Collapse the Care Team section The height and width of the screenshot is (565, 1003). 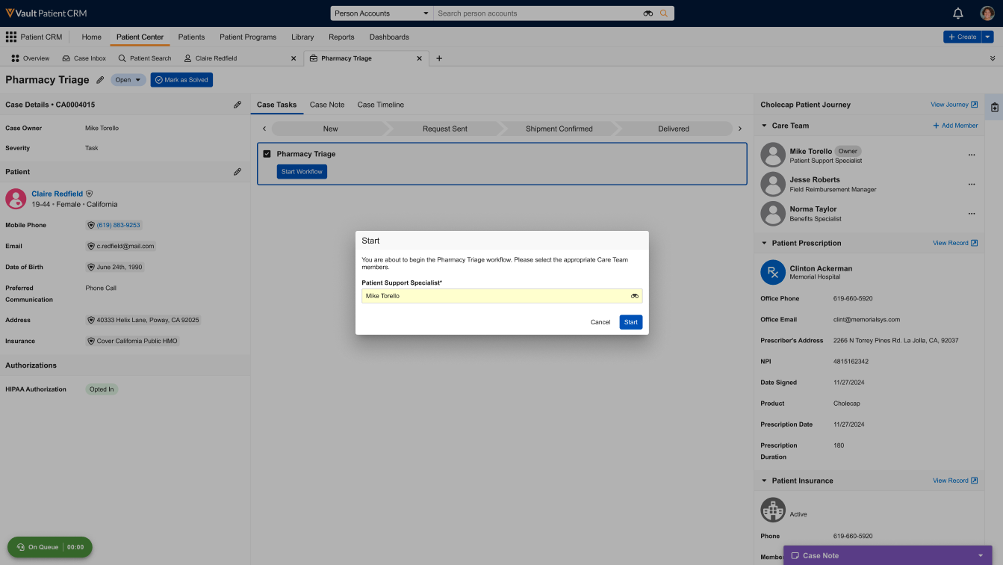click(x=764, y=126)
